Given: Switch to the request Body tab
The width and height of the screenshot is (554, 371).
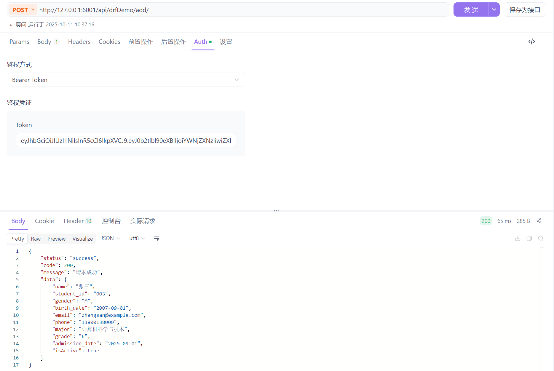Looking at the screenshot, I should click(x=48, y=42).
